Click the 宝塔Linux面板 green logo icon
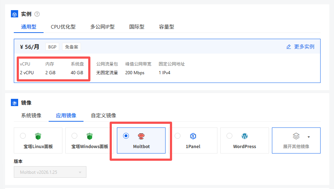 tap(38, 136)
